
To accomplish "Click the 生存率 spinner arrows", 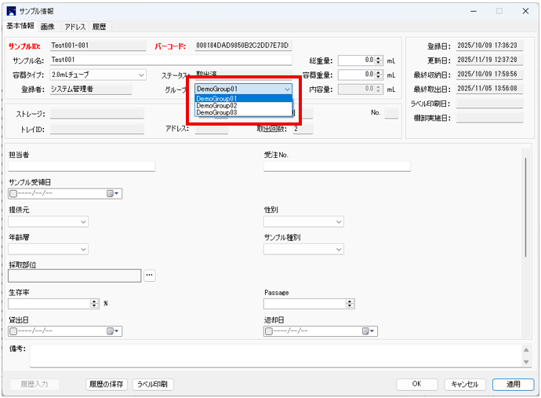I will (95, 303).
